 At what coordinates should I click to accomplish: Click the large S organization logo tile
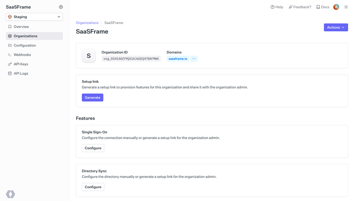(x=89, y=56)
